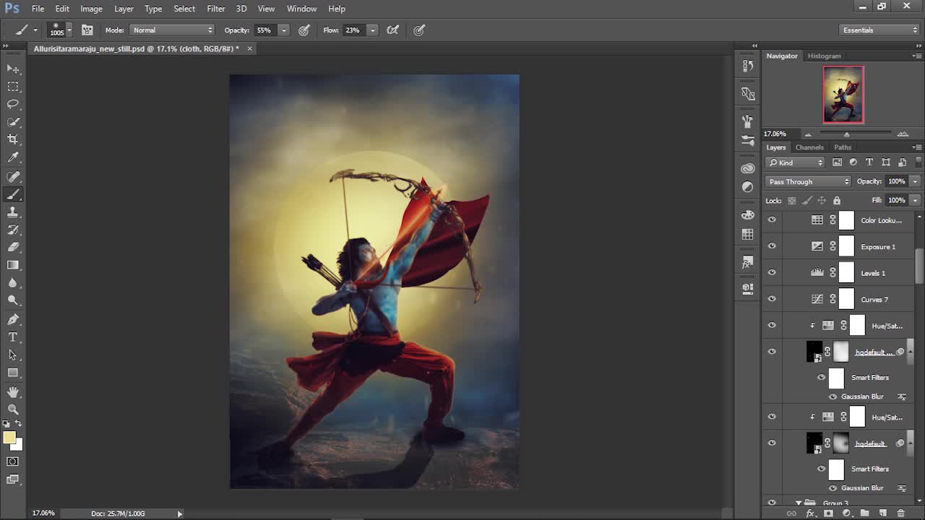Toggle visibility of first Gaussian Blur filter

coord(832,396)
